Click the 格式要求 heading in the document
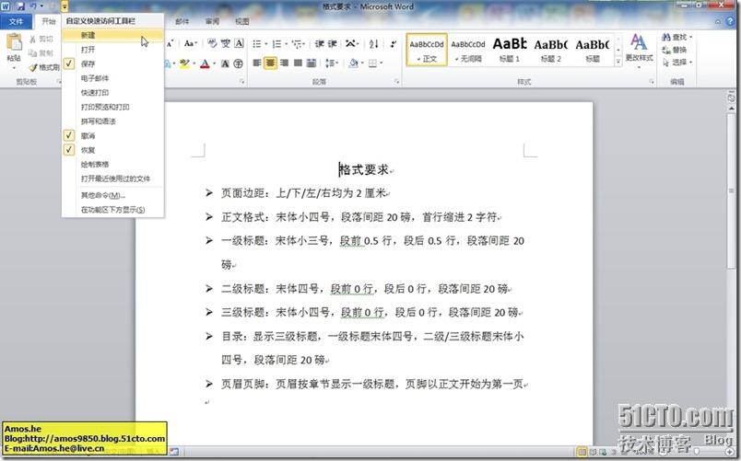This screenshot has width=741, height=461. (x=364, y=169)
